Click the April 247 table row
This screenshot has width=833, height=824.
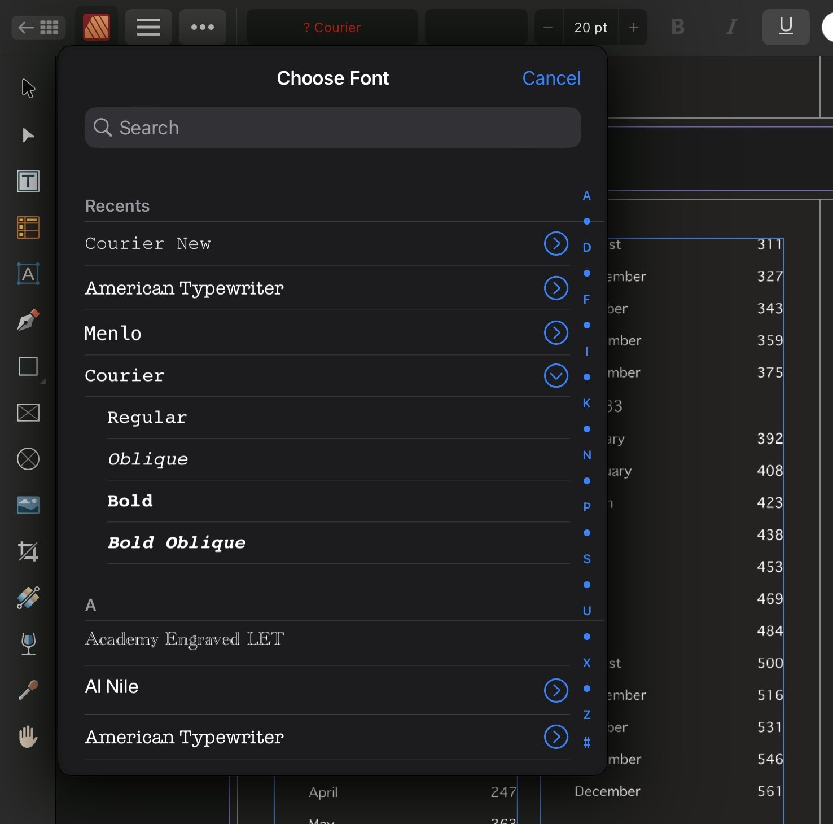coord(413,792)
